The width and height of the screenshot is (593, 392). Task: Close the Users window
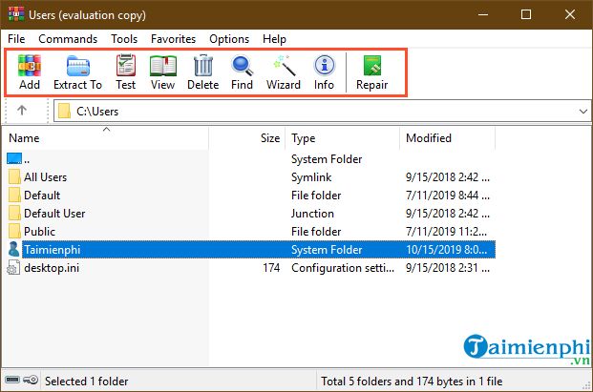pos(569,14)
